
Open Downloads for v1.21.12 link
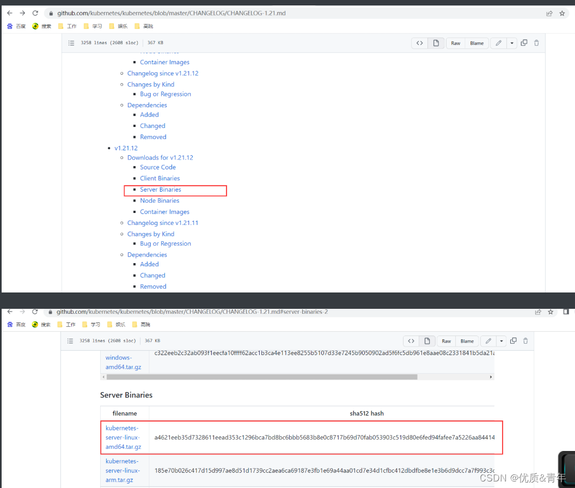[x=160, y=157]
